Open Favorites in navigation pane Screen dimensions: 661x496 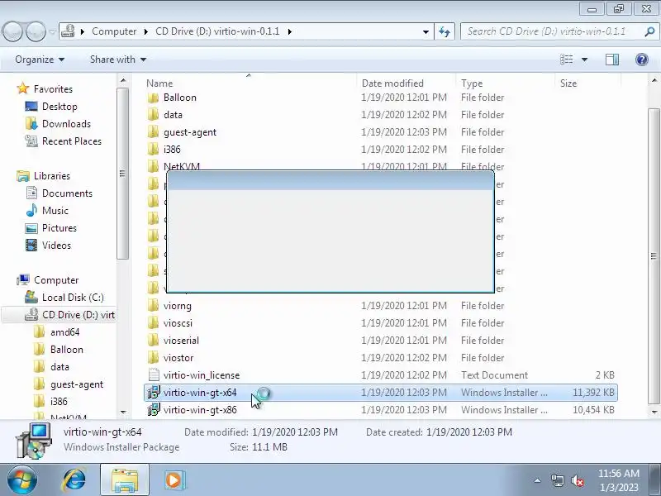[53, 89]
